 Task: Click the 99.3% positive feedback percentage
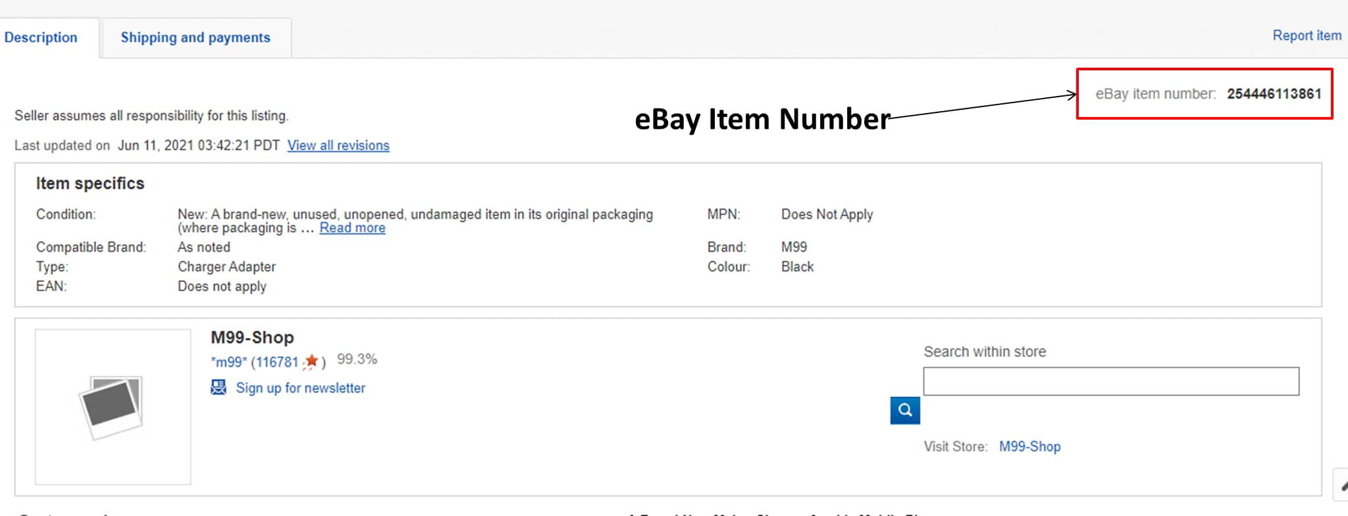tap(357, 359)
